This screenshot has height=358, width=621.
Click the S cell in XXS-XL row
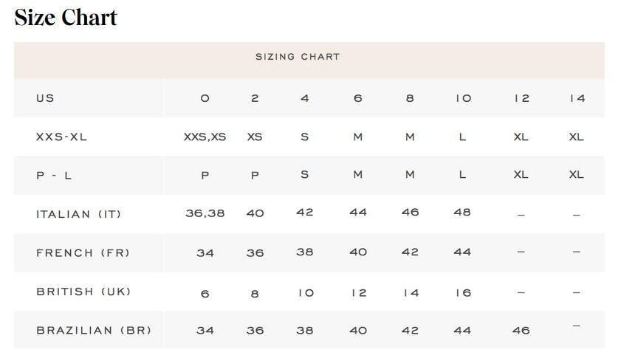[x=304, y=137]
